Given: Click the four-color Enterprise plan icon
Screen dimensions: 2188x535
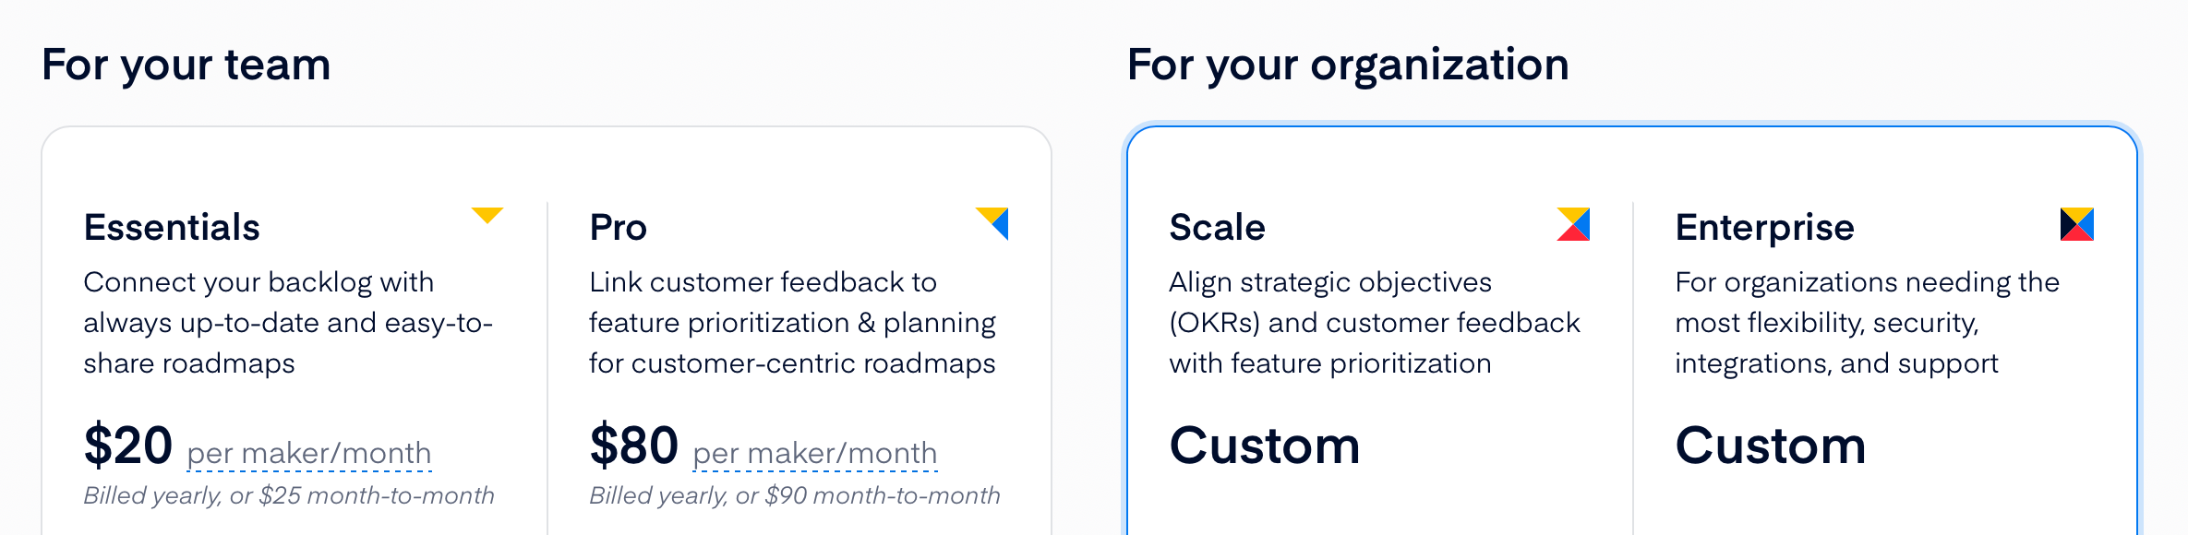Looking at the screenshot, I should [x=2077, y=224].
